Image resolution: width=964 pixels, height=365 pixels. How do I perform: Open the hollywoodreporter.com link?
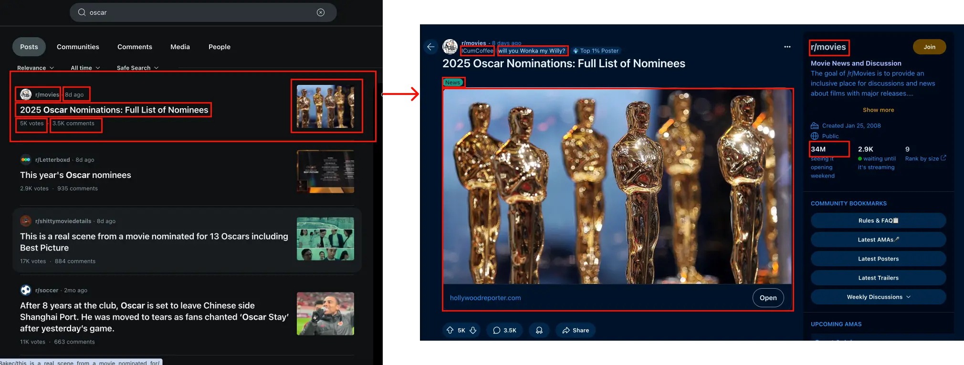pyautogui.click(x=485, y=298)
